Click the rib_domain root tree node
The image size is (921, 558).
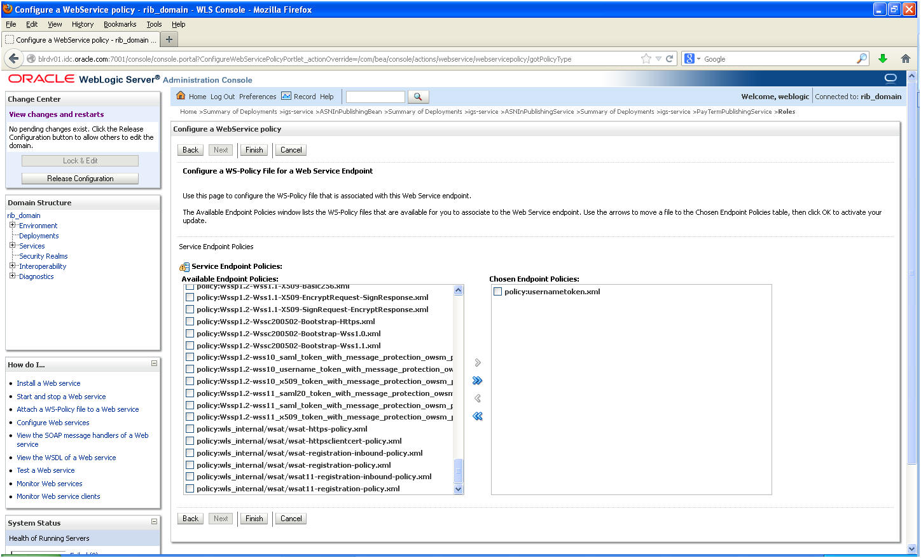(x=24, y=215)
